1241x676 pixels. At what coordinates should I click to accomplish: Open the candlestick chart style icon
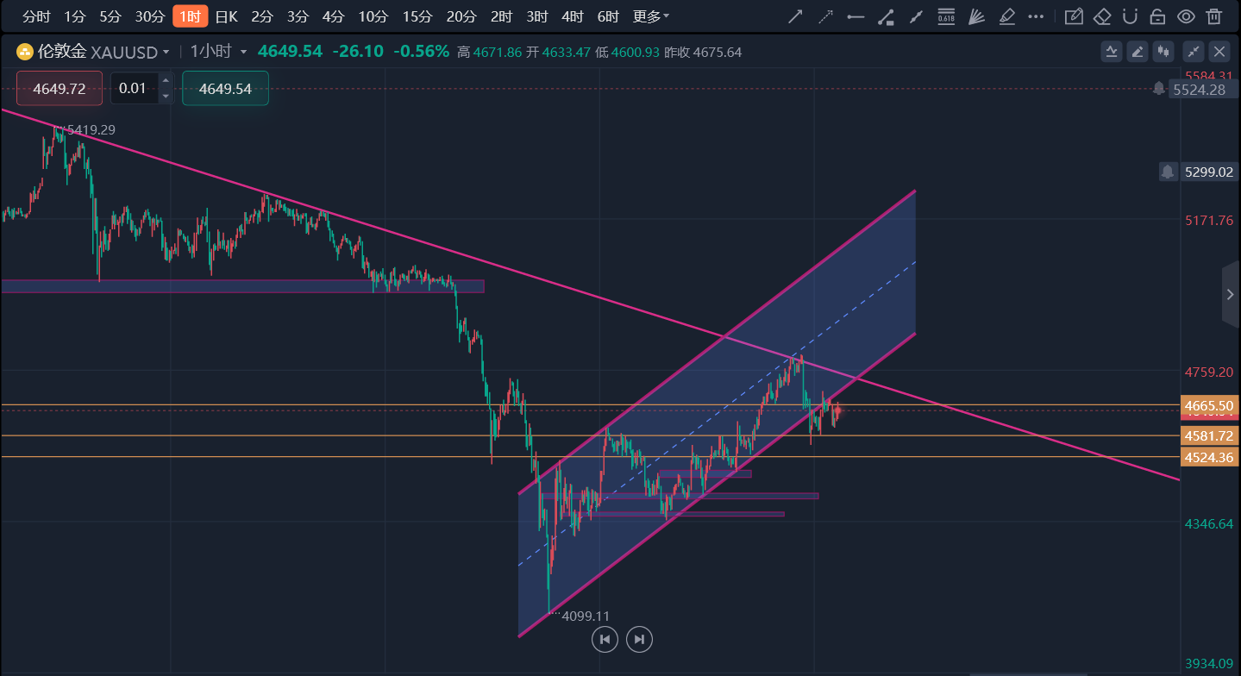pyautogui.click(x=1165, y=52)
